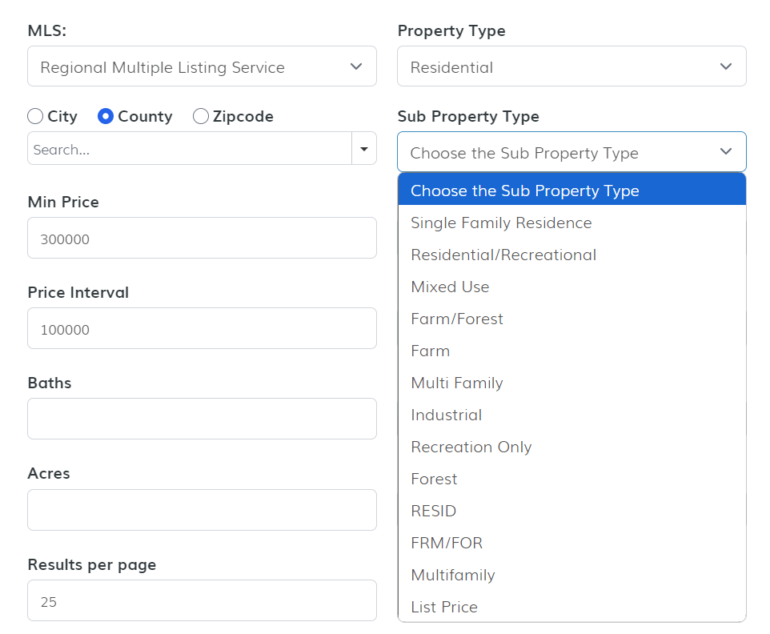
Task: Collapse the Sub Property Type dropdown
Action: pyautogui.click(x=571, y=152)
